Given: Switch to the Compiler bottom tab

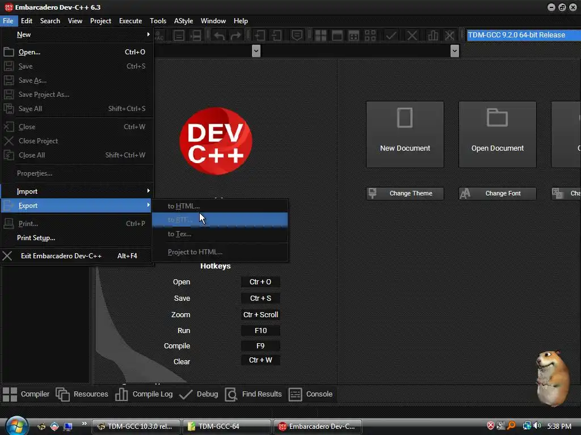Looking at the screenshot, I should pyautogui.click(x=26, y=394).
